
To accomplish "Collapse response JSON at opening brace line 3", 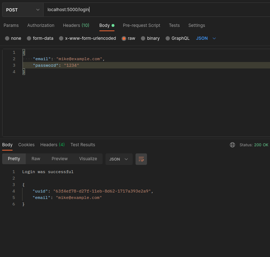I will (x=23, y=185).
